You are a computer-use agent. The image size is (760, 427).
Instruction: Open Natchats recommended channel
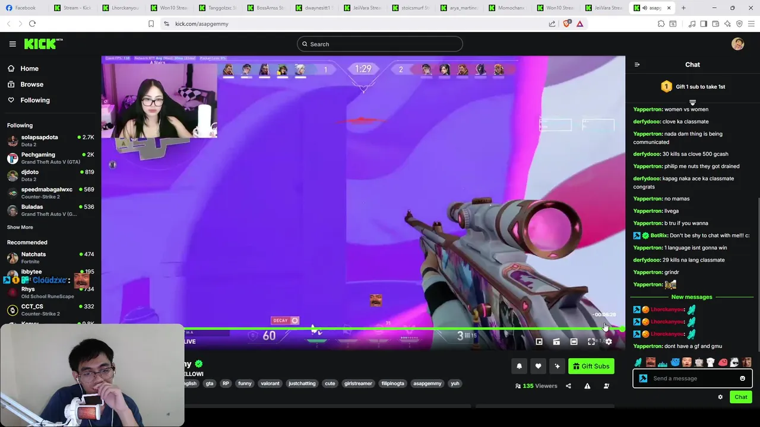pos(50,257)
